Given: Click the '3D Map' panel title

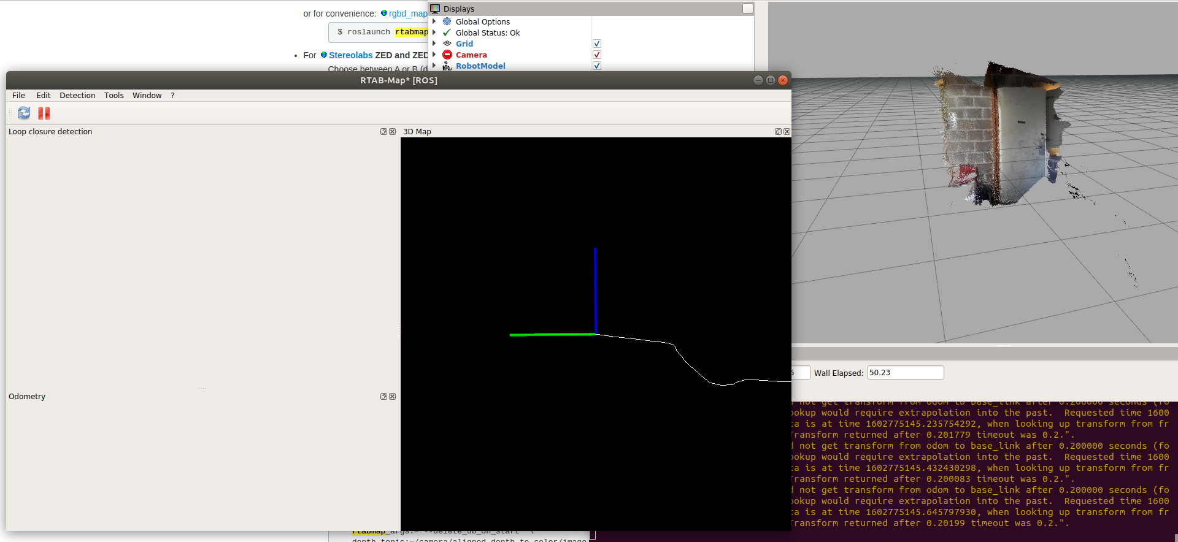Looking at the screenshot, I should click(x=417, y=132).
